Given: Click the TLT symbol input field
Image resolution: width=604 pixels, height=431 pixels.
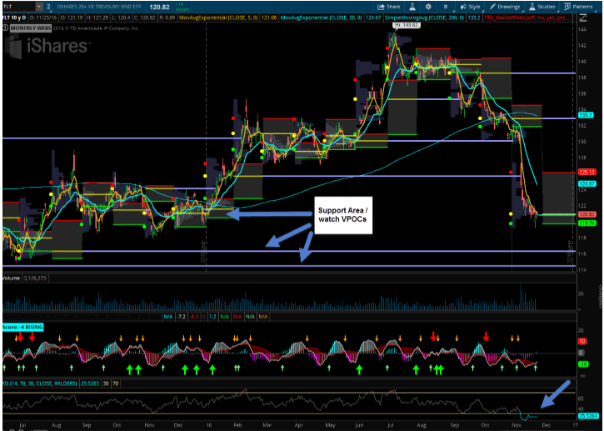Looking at the screenshot, I should tap(18, 7).
